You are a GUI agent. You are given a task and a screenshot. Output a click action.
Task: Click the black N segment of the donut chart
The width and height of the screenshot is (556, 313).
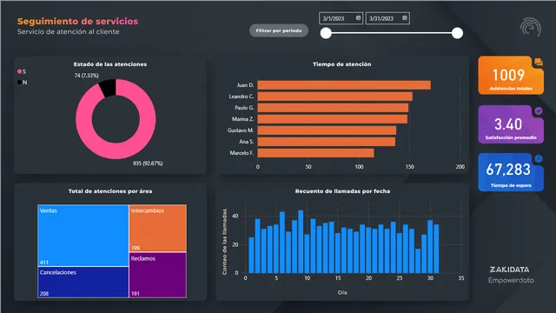108,88
